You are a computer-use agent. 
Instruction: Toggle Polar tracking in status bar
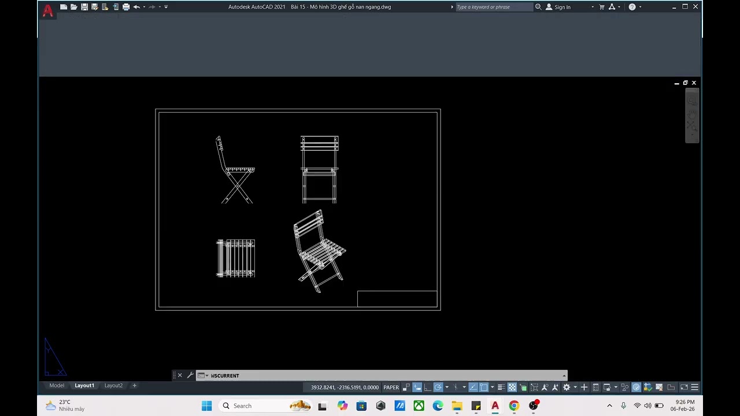pyautogui.click(x=438, y=387)
